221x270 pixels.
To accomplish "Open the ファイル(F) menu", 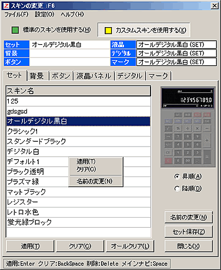I will (16, 14).
